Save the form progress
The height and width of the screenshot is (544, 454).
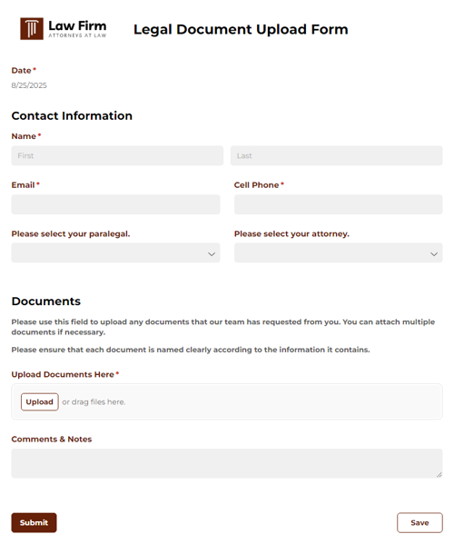click(419, 522)
